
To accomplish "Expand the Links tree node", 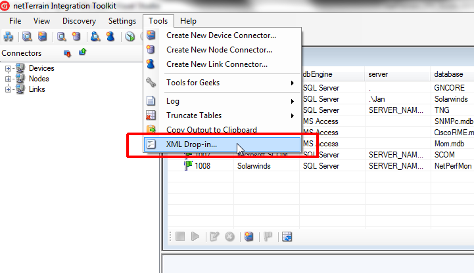I will point(8,89).
